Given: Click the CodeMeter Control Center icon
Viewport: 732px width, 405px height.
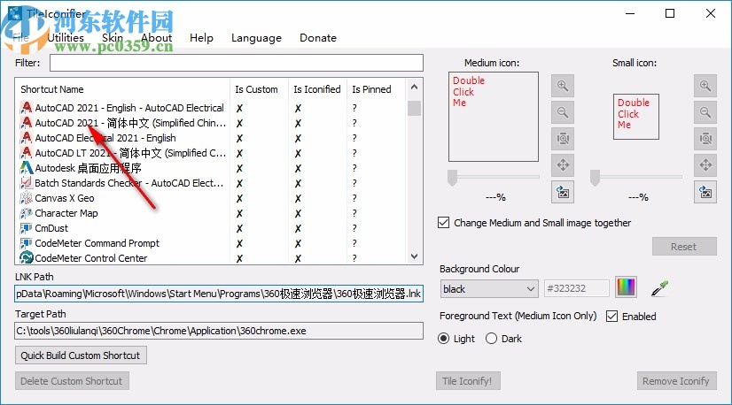Looking at the screenshot, I should coord(27,257).
